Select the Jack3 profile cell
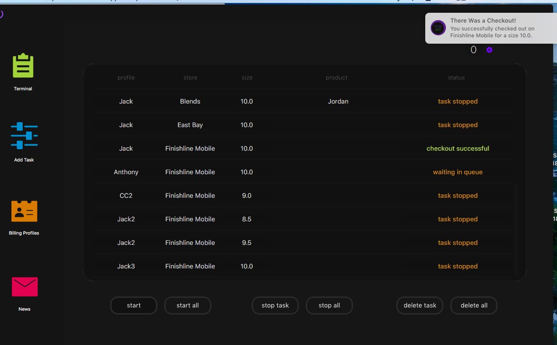 [x=126, y=266]
